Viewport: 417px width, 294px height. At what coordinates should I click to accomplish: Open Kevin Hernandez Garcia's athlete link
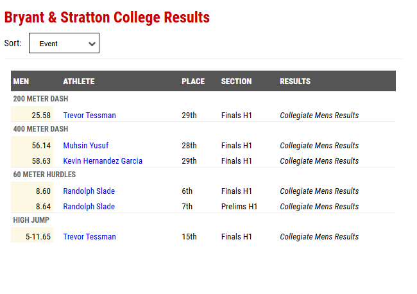103,161
